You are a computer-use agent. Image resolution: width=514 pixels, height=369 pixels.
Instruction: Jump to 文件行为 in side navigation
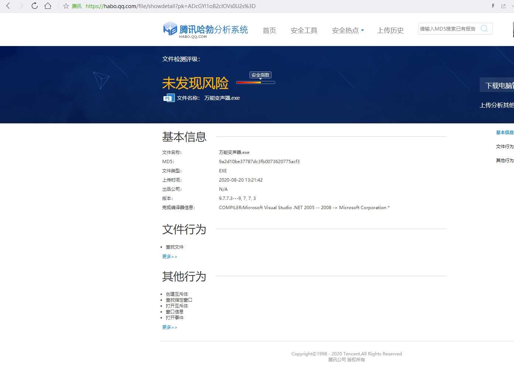pyautogui.click(x=505, y=147)
